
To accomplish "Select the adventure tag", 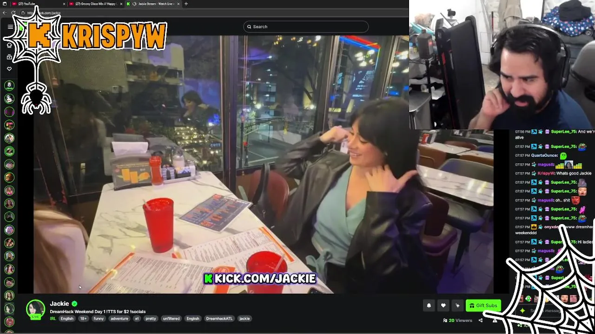I will [x=119, y=319].
